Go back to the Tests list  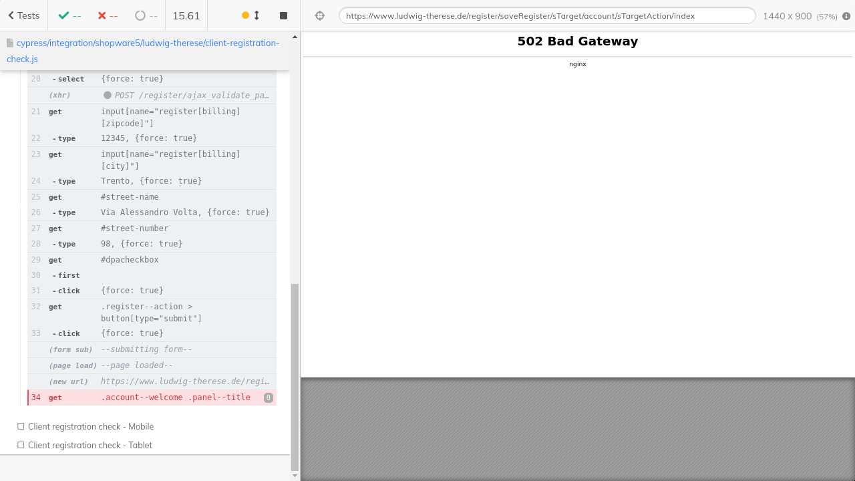23,15
